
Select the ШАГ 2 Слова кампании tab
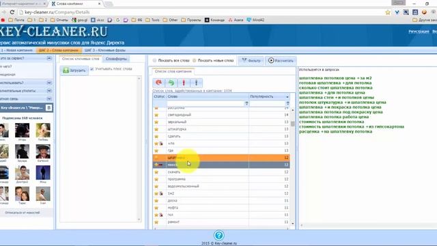pyautogui.click(x=59, y=50)
